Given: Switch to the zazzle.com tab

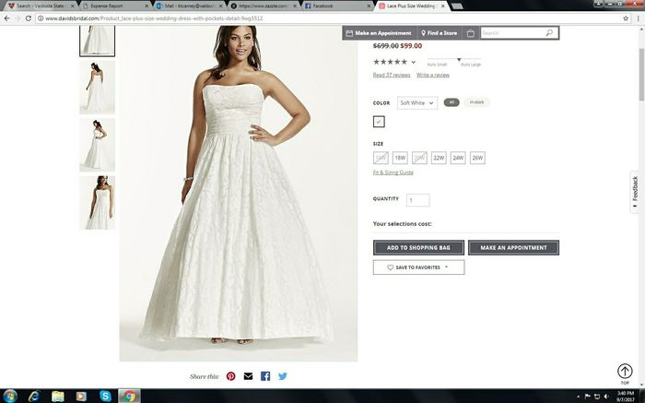Looking at the screenshot, I should click(264, 6).
